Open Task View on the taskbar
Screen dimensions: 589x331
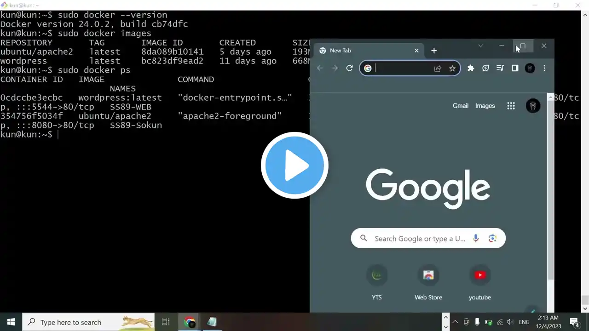click(x=166, y=322)
